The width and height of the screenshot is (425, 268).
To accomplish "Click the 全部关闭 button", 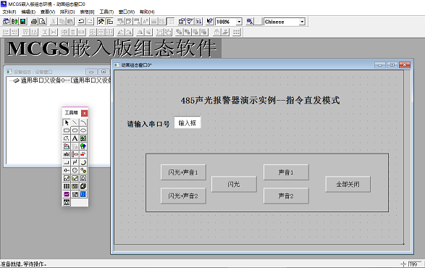I will coord(348,185).
